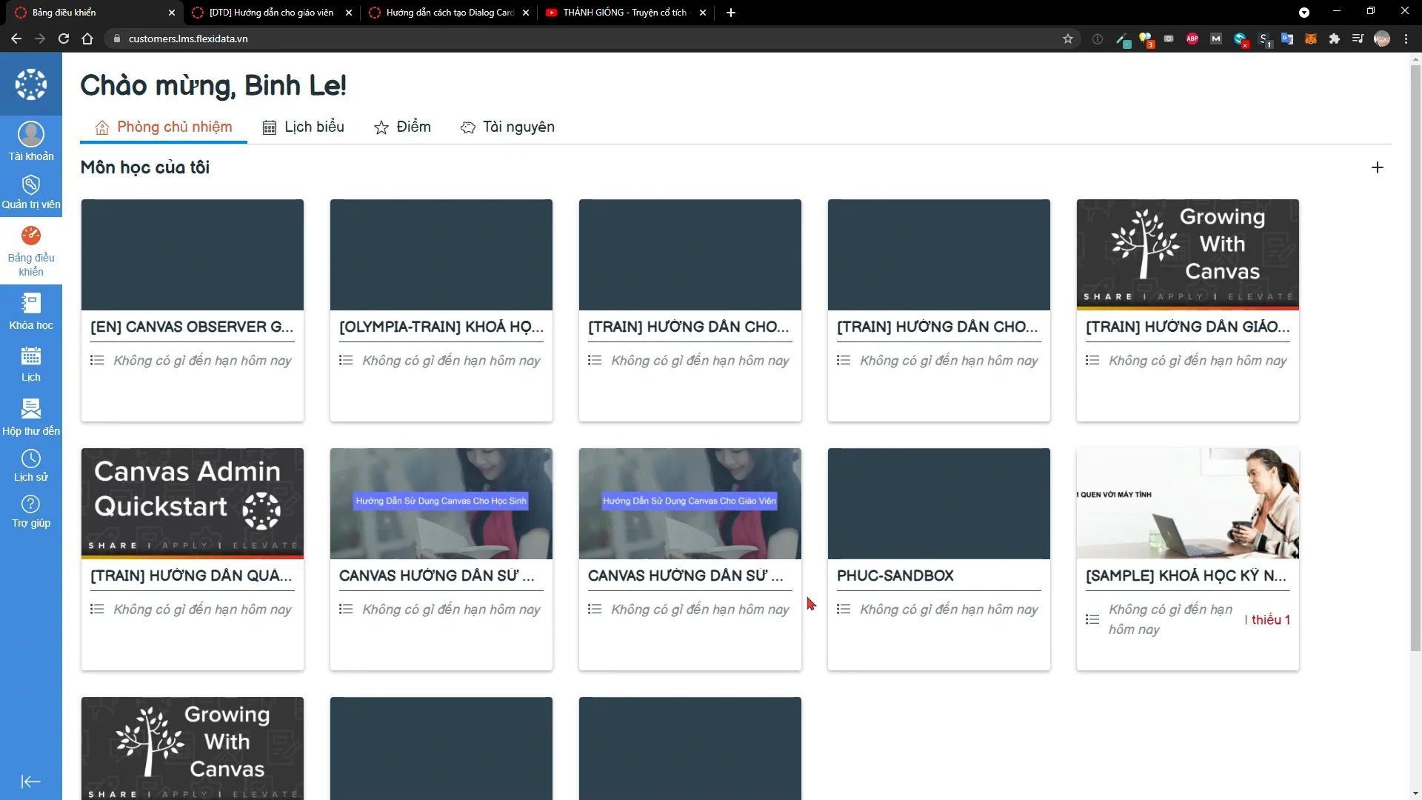The width and height of the screenshot is (1422, 800).
Task: Open [SAMPLE] KHOÁ HỌC KỸ N... course
Action: coord(1187,576)
